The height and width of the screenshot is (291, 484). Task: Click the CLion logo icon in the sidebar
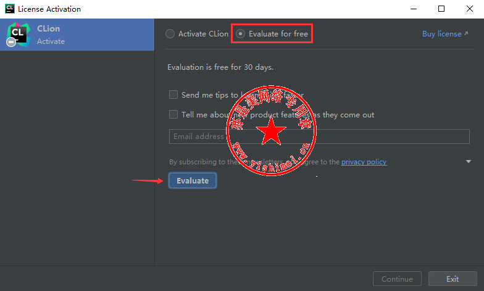pyautogui.click(x=18, y=35)
